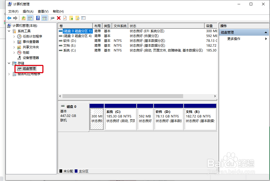
Task: Select the 软件 (D:) volume row
Action: point(138,41)
